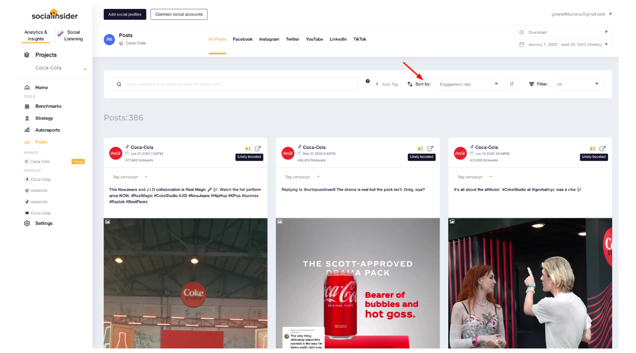Open the TikTok cocacola profile
636x353 pixels.
point(36,202)
